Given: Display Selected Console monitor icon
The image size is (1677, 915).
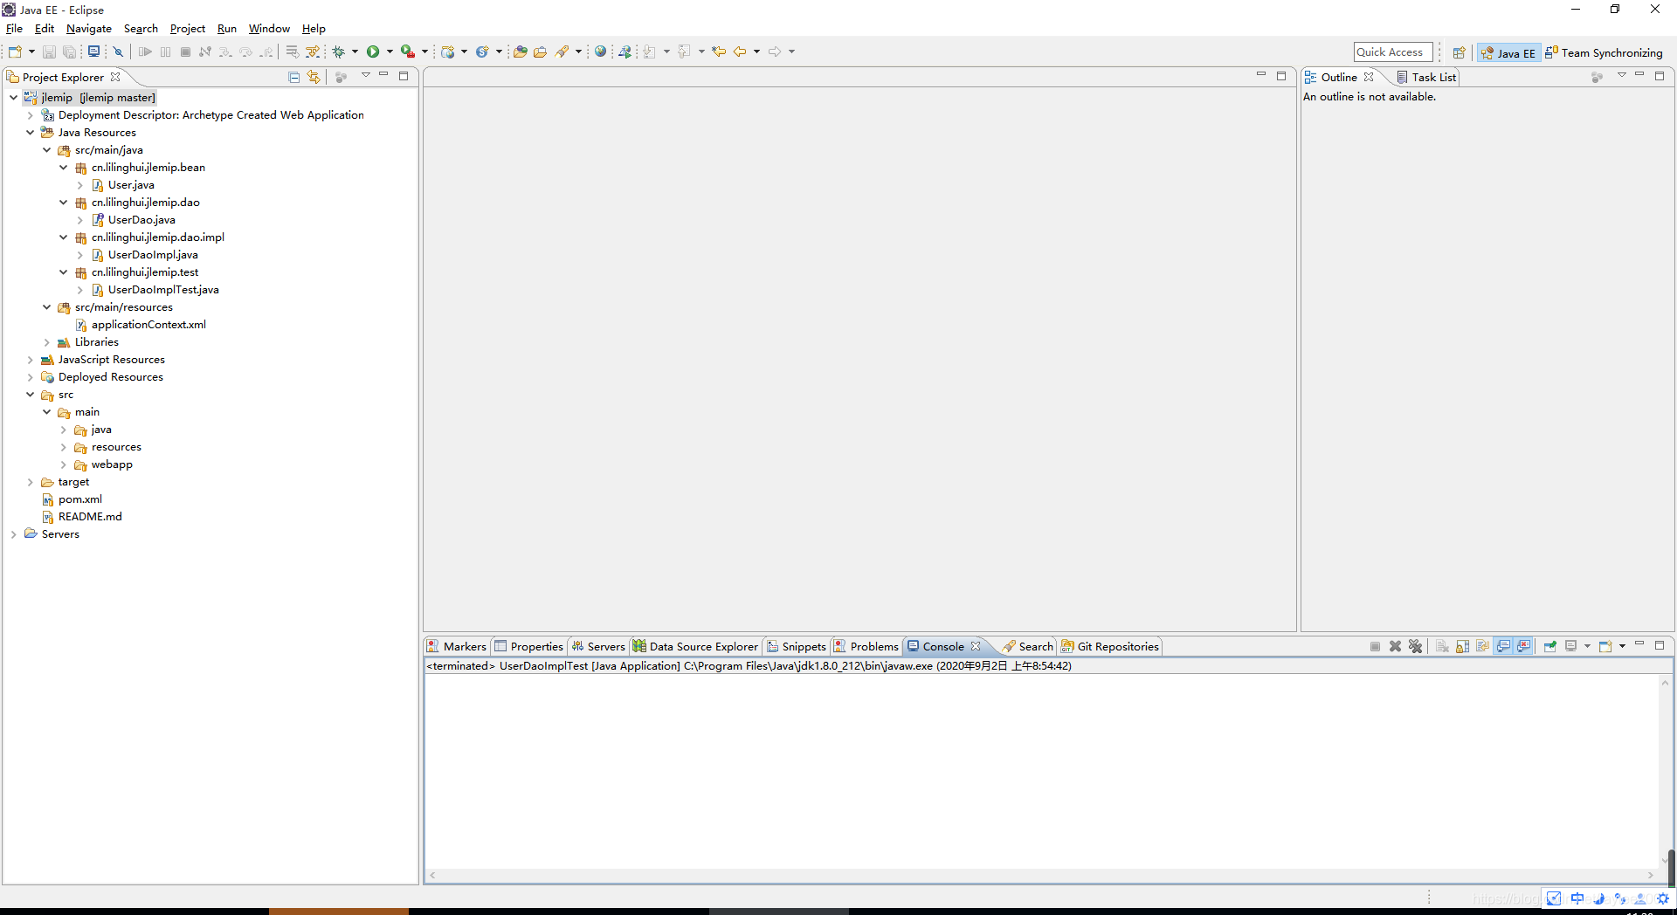Looking at the screenshot, I should 1570,646.
